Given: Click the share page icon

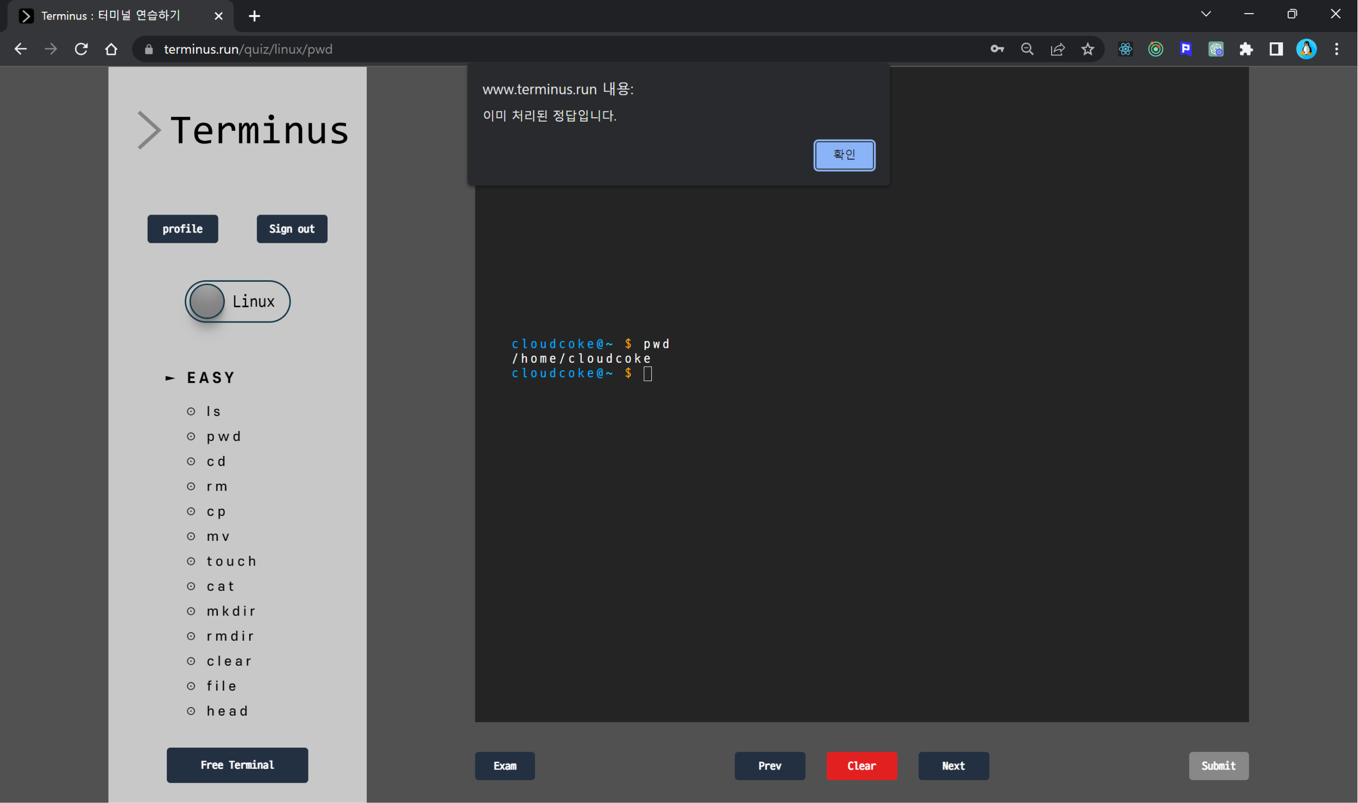Looking at the screenshot, I should click(x=1057, y=49).
